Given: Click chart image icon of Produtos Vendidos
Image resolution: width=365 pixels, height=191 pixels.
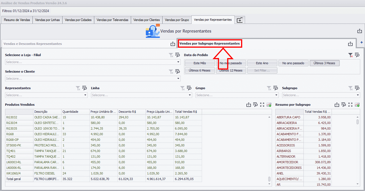Looking at the screenshot, I should [269, 105].
